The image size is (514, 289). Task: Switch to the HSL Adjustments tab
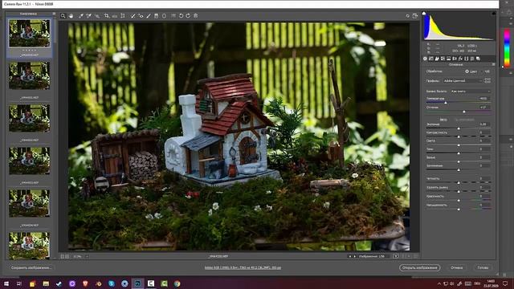[x=443, y=59]
